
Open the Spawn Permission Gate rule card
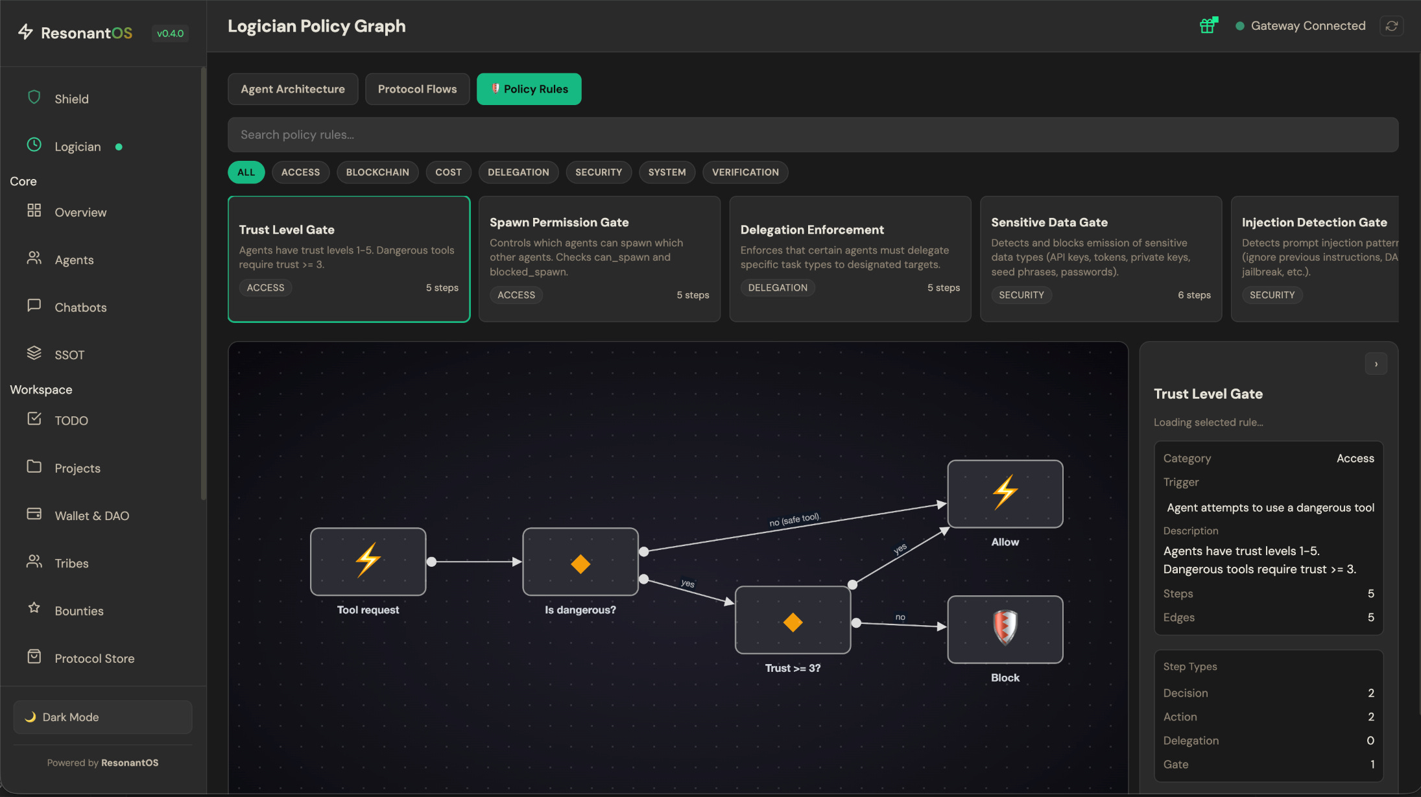click(599, 258)
